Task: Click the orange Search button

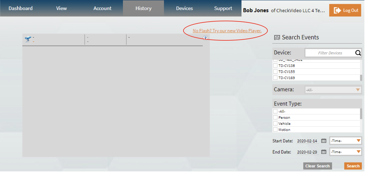Action: (x=353, y=166)
